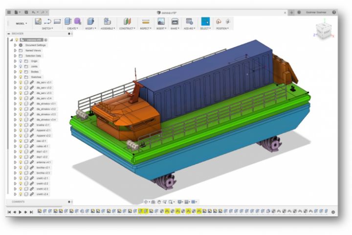This screenshot has width=352, height=235.
Task: Expand the Document Settings node
Action: point(15,45)
